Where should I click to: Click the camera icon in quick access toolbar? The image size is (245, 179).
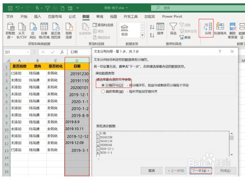(55, 8)
